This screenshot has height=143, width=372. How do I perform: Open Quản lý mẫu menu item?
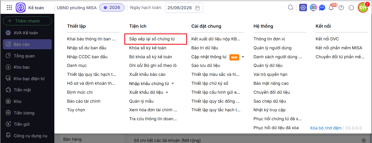click(x=141, y=101)
